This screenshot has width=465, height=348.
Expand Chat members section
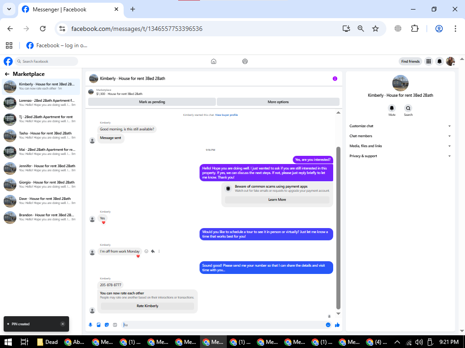click(x=400, y=136)
